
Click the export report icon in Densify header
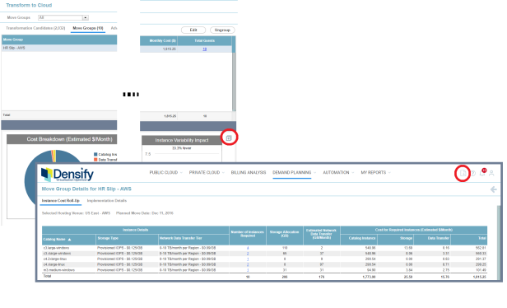[463, 173]
